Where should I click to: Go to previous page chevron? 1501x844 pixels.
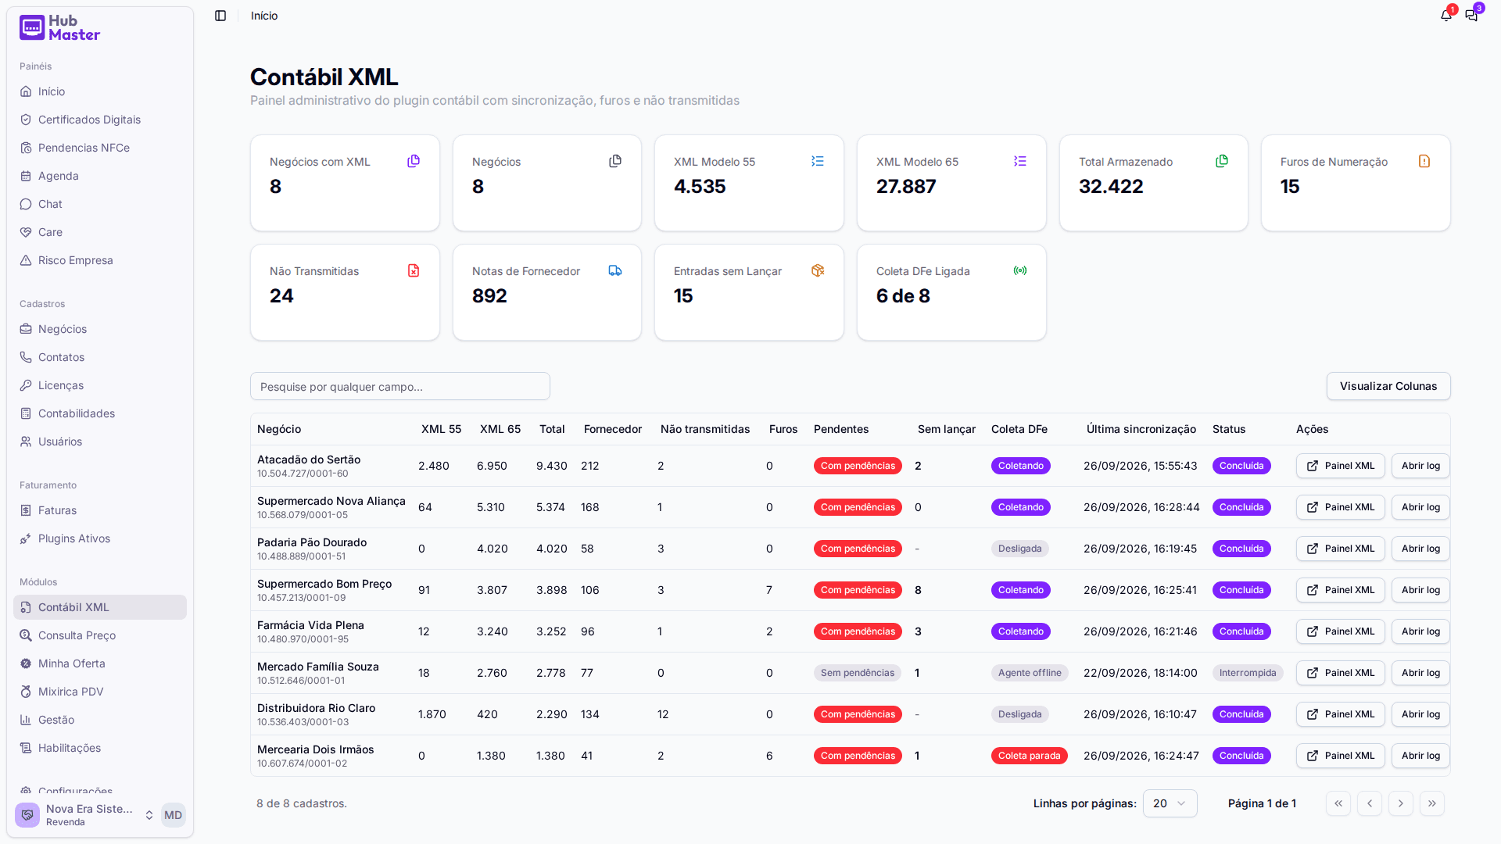pos(1370,803)
